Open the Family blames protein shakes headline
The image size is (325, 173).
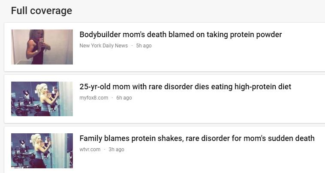tap(197, 138)
